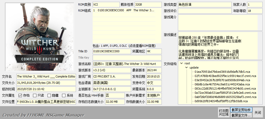Click the 包含: 1 APP, 0 UPD, 0 DLC info link
Screen dimensions: 265x119
point(124,46)
